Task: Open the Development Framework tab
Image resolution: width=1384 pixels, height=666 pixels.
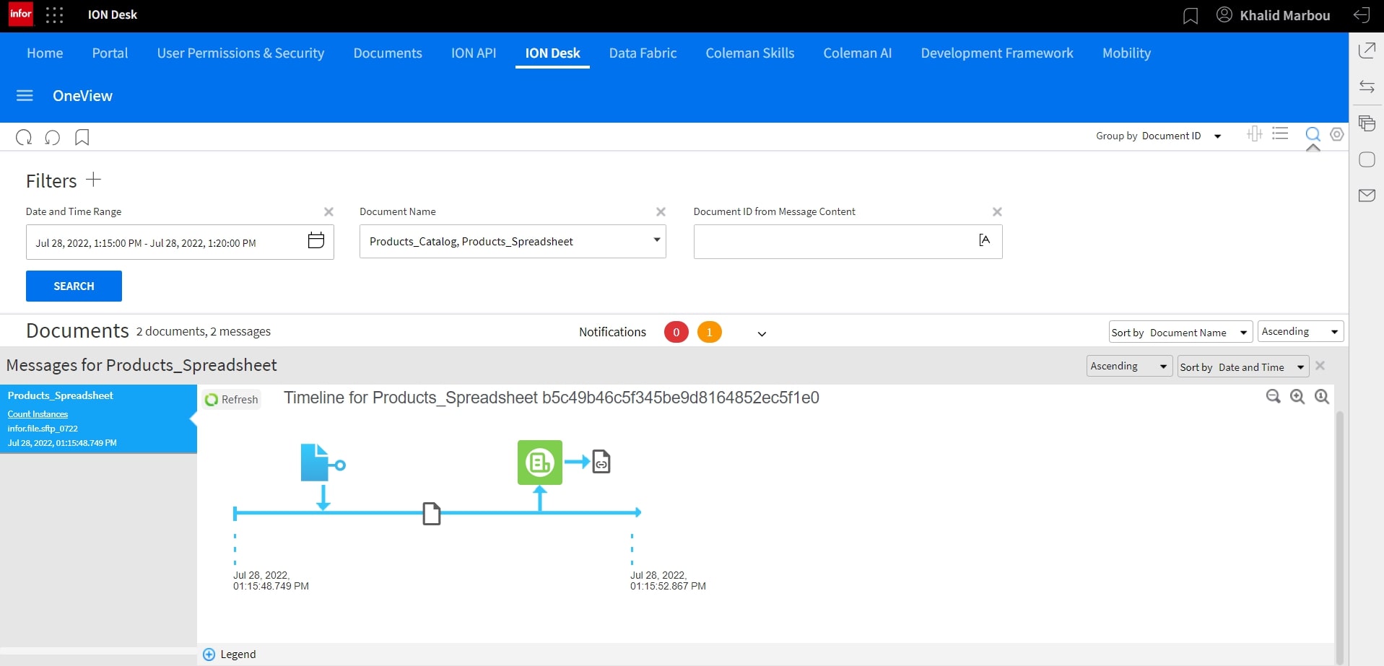Action: (997, 53)
